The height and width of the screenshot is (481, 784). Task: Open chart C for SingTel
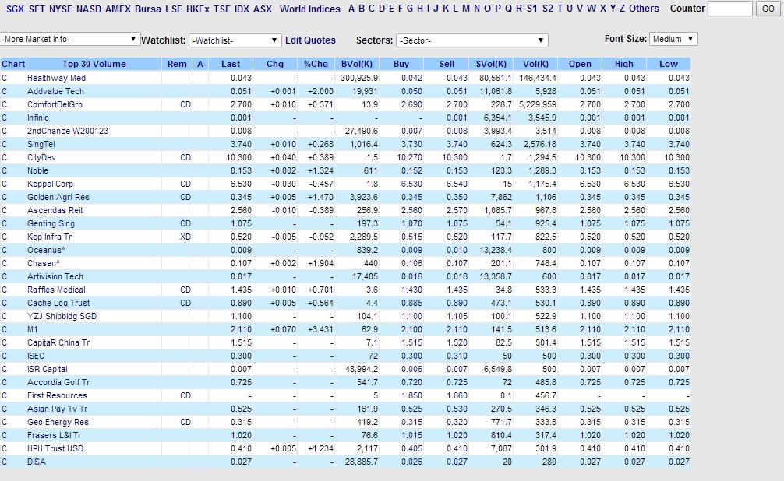(5, 144)
